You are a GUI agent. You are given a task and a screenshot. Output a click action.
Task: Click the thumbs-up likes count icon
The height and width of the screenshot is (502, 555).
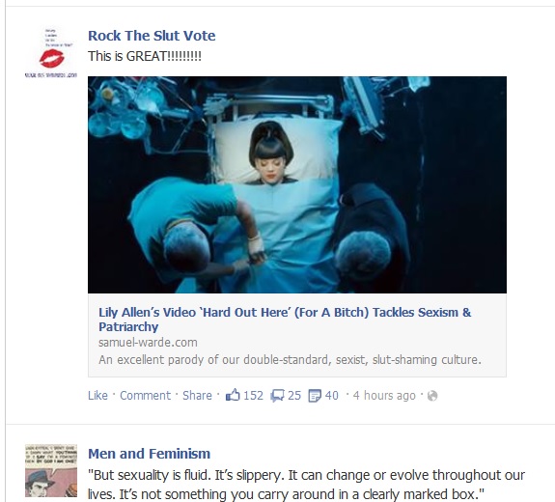tap(233, 395)
